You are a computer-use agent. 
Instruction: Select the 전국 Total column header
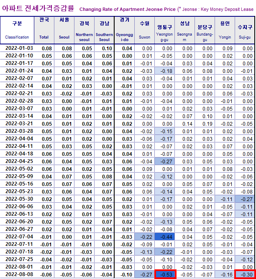[x=44, y=30]
